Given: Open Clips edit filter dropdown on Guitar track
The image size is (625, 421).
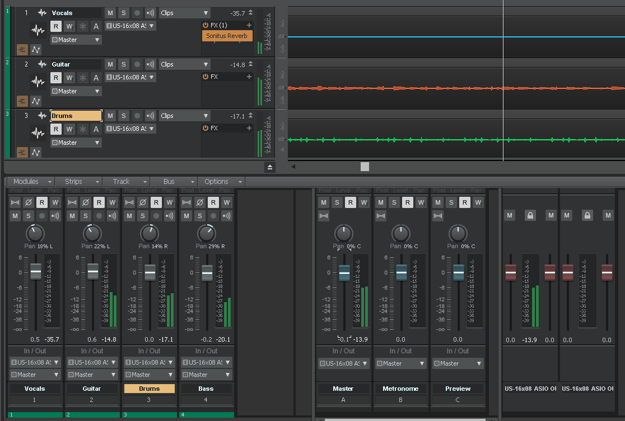Looking at the screenshot, I should 185,64.
